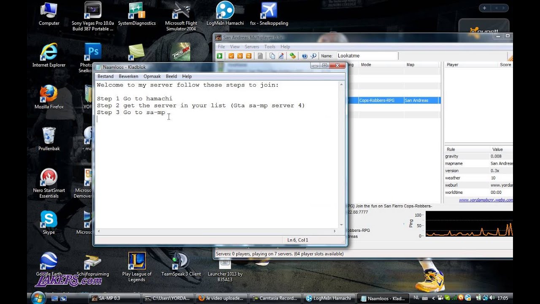Click the Score column header in SA-MP
540x304 pixels.
[505, 65]
